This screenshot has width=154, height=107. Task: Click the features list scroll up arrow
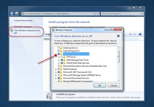click(118, 48)
